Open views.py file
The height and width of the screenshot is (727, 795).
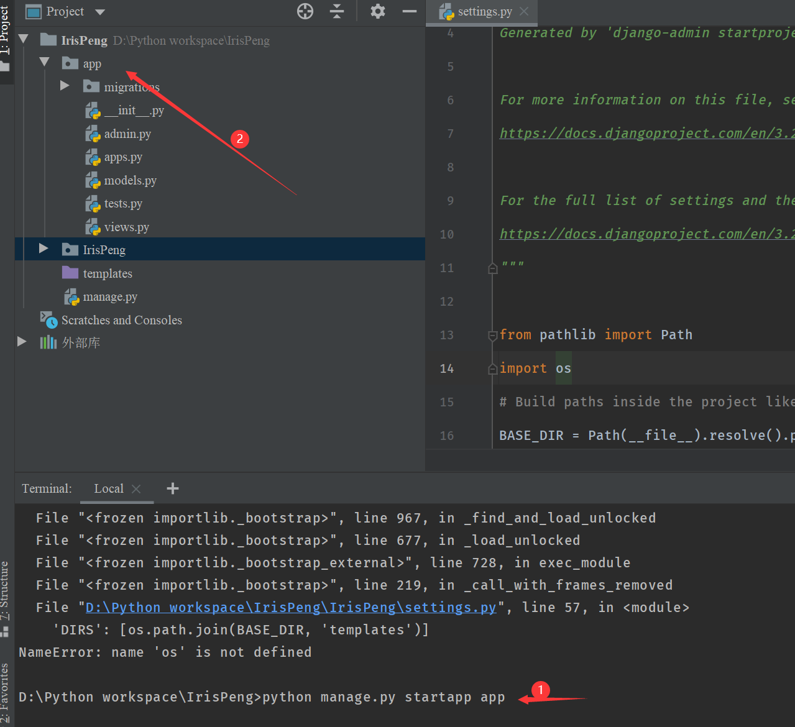tap(126, 227)
